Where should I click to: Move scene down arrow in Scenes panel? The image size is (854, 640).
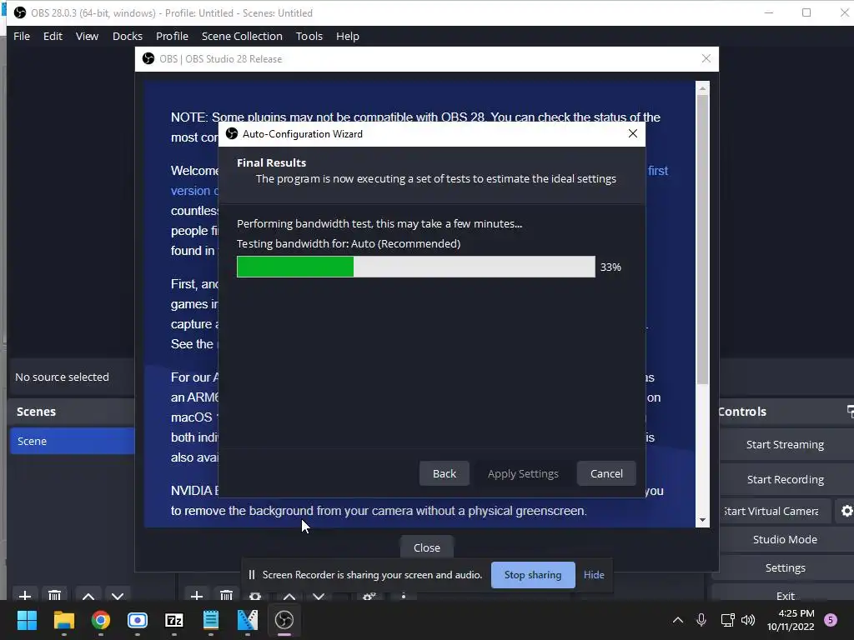(x=118, y=595)
